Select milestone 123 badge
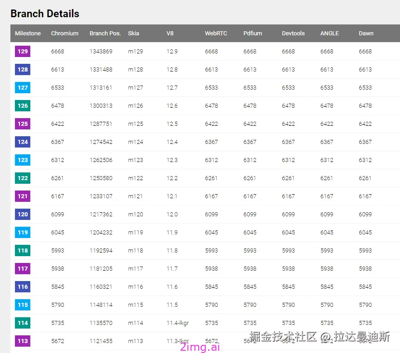The height and width of the screenshot is (353, 400). tap(23, 160)
